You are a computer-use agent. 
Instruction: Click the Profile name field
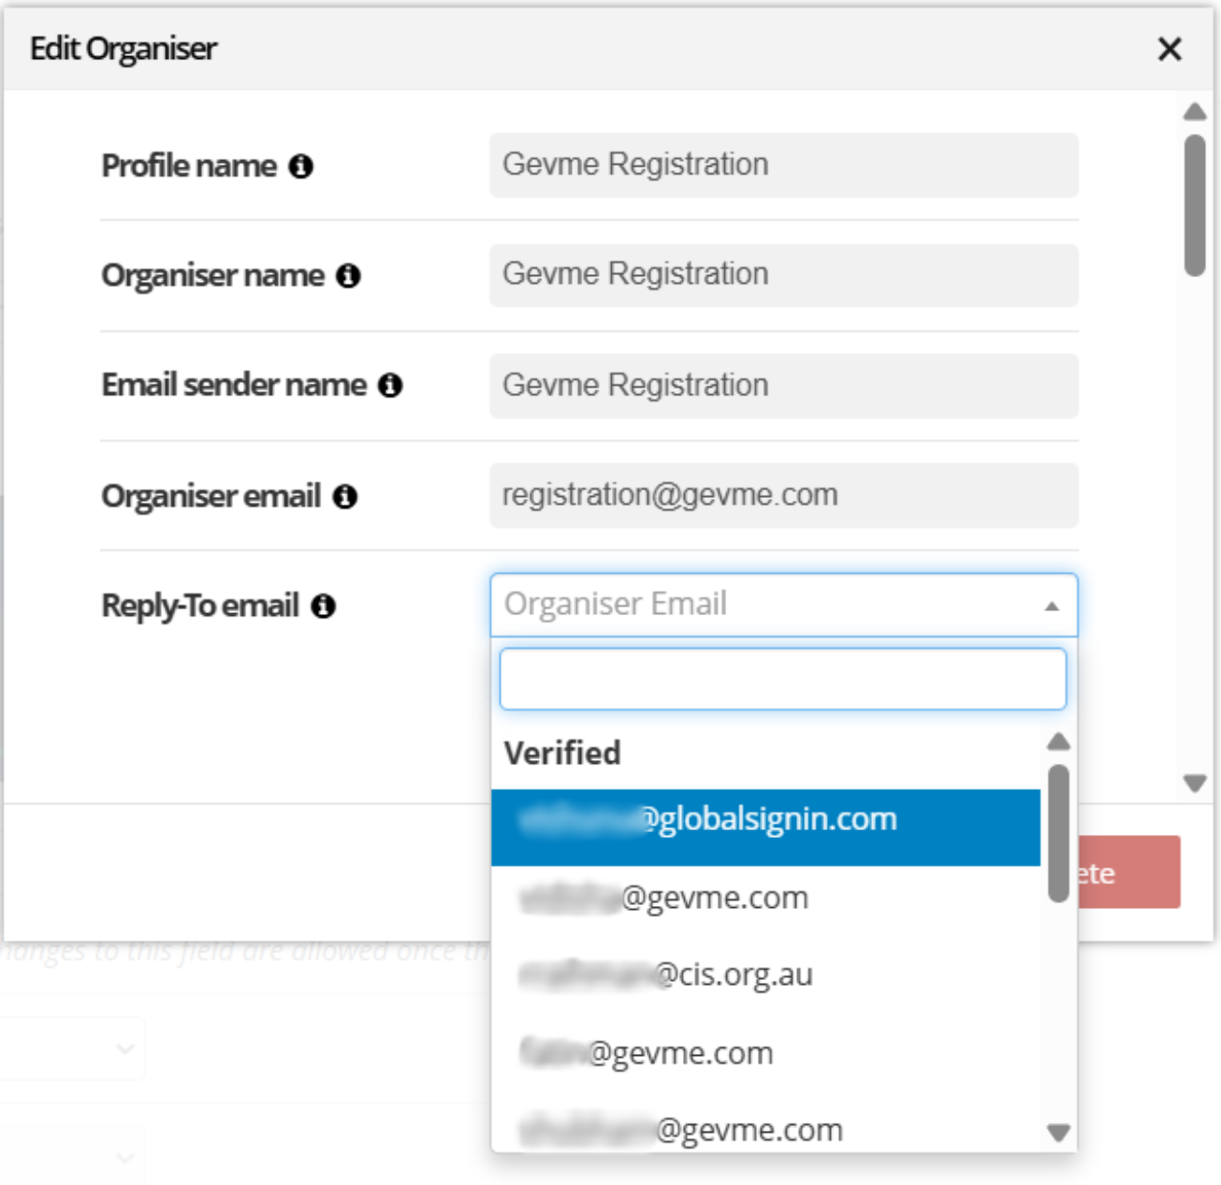click(x=783, y=165)
